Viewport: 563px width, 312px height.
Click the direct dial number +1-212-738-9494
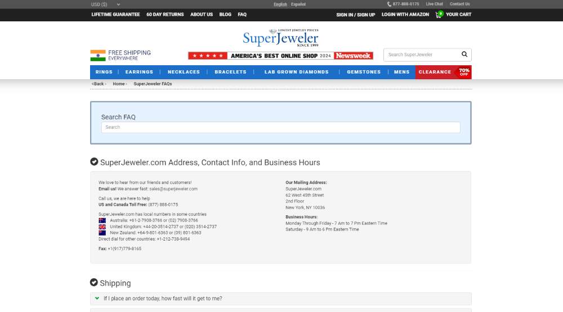173,239
